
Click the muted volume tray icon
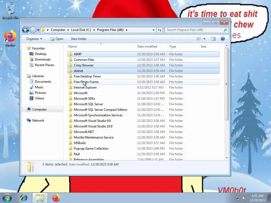click(x=244, y=198)
